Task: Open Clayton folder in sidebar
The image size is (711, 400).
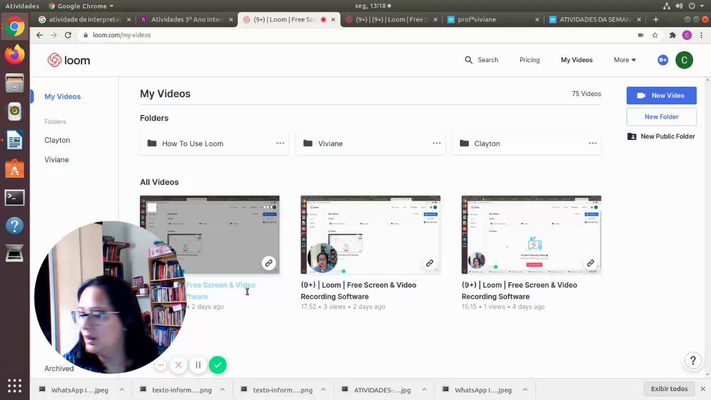Action: [57, 140]
